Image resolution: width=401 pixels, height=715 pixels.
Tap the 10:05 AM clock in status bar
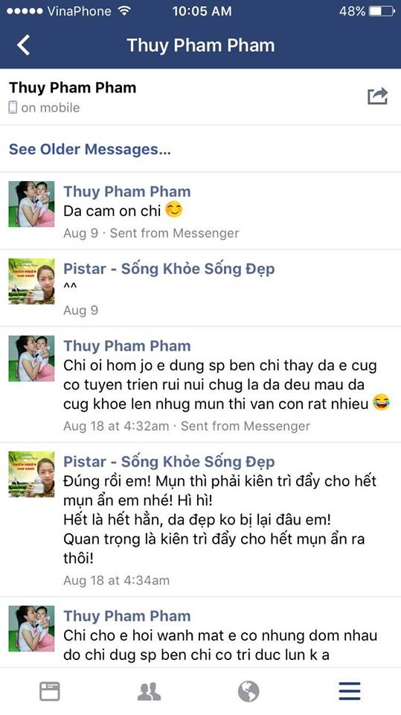tap(202, 11)
